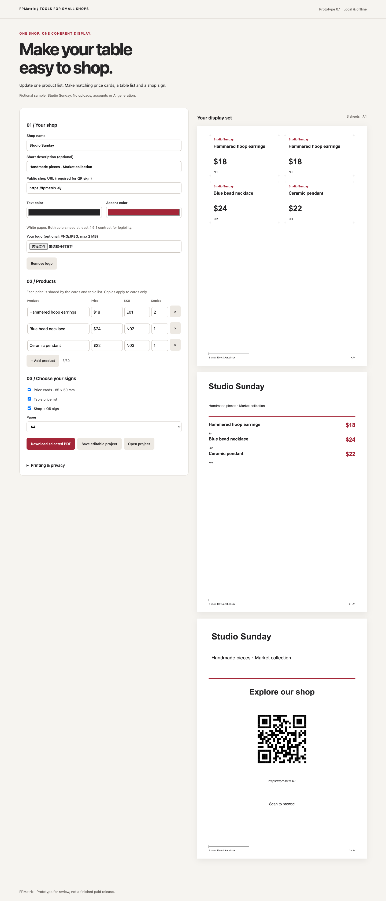Click the 01 / Your shop heading
Viewport: 386px width, 901px height.
(x=42, y=125)
